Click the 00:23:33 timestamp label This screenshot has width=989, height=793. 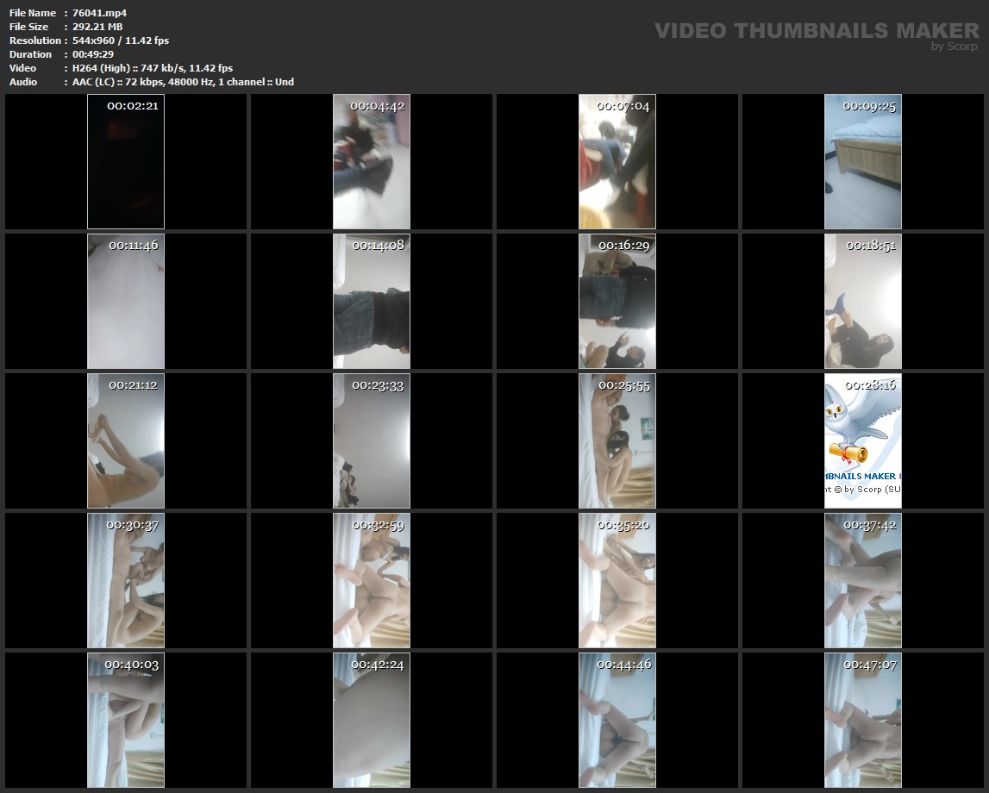378,385
